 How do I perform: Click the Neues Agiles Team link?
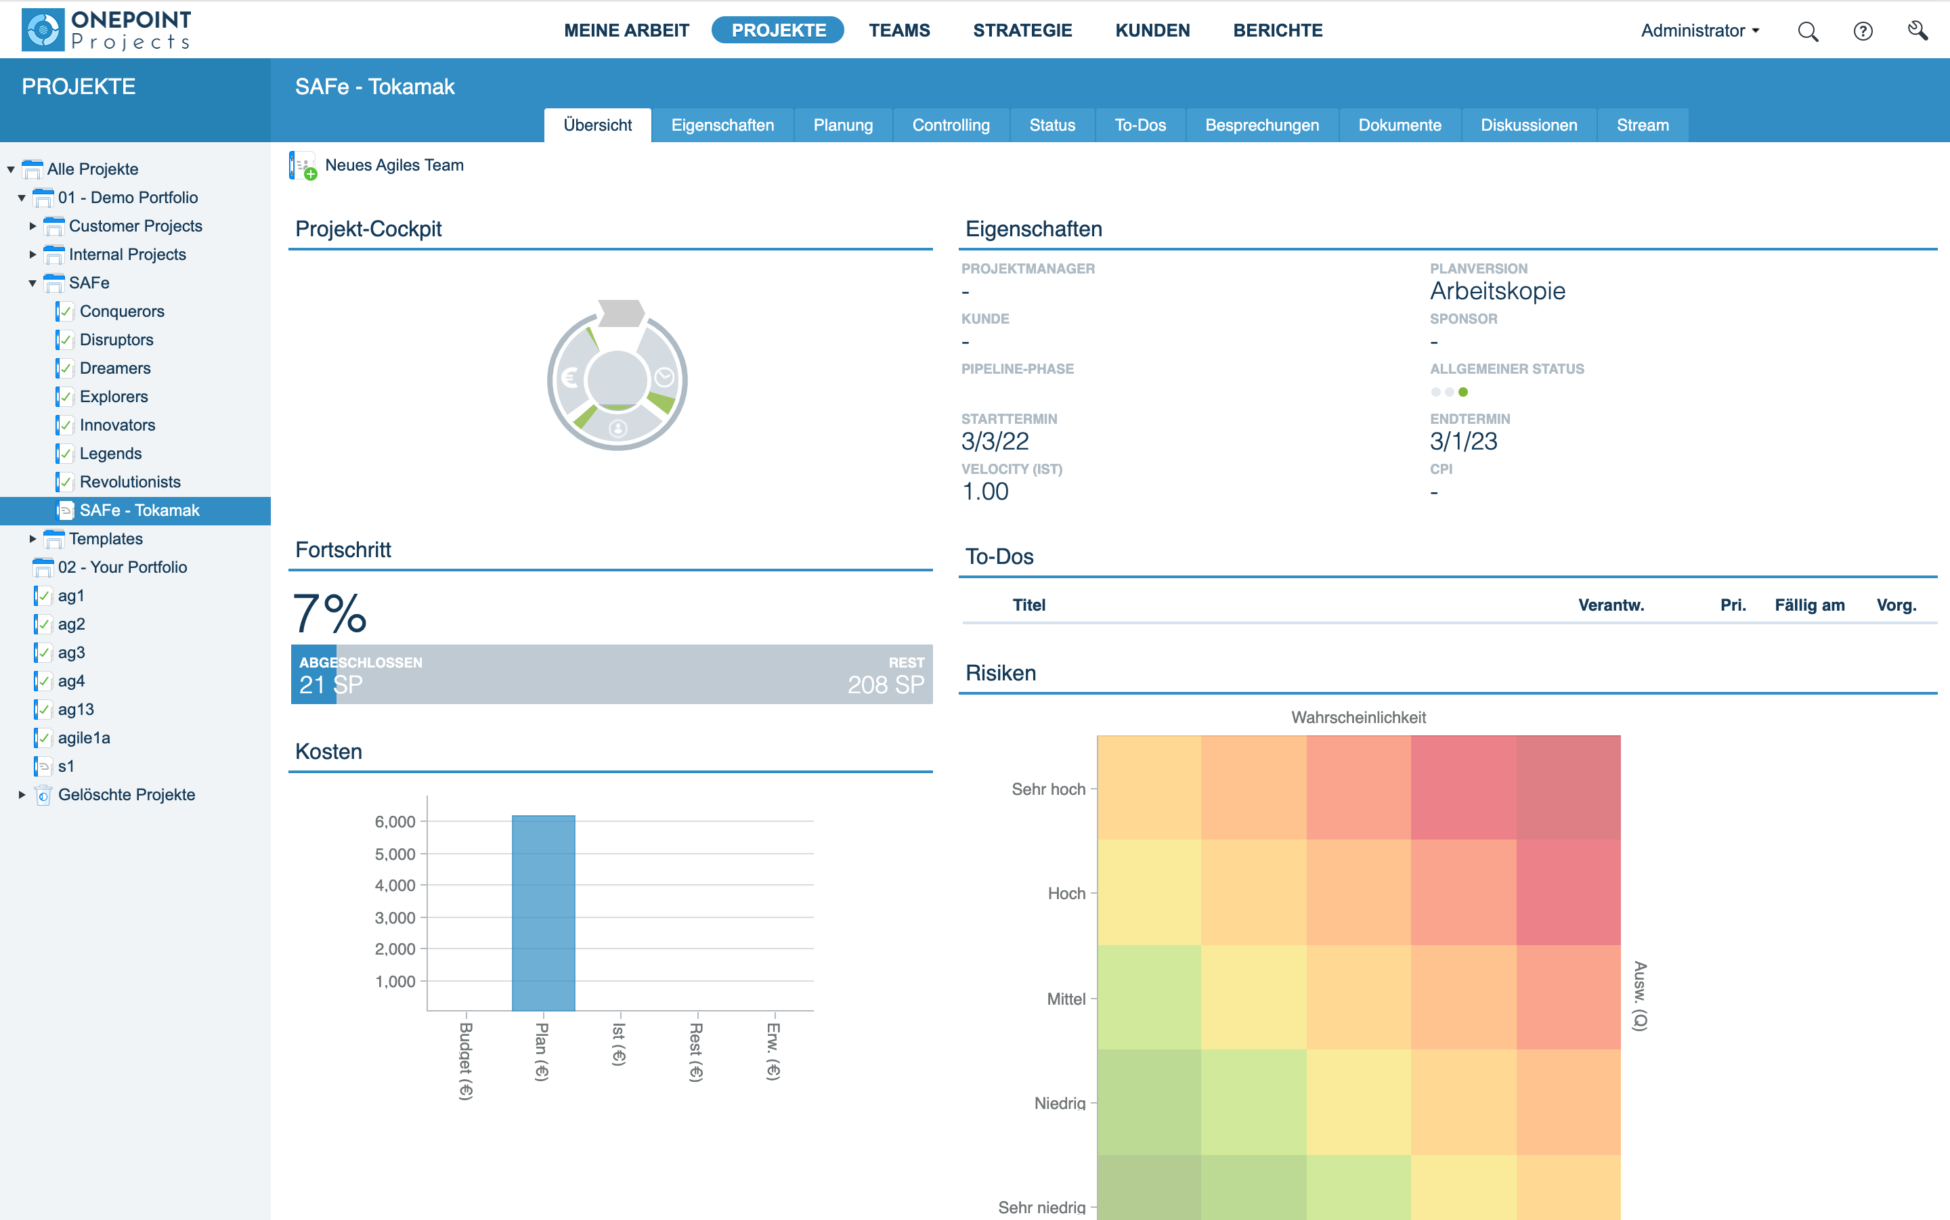point(395,165)
